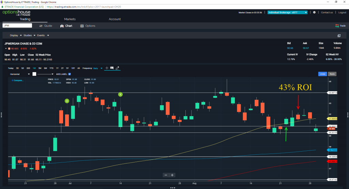Select the 1Y time range
The height and width of the screenshot is (189, 349).
click(57, 68)
